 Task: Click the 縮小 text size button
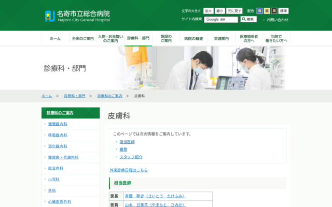coord(219,11)
